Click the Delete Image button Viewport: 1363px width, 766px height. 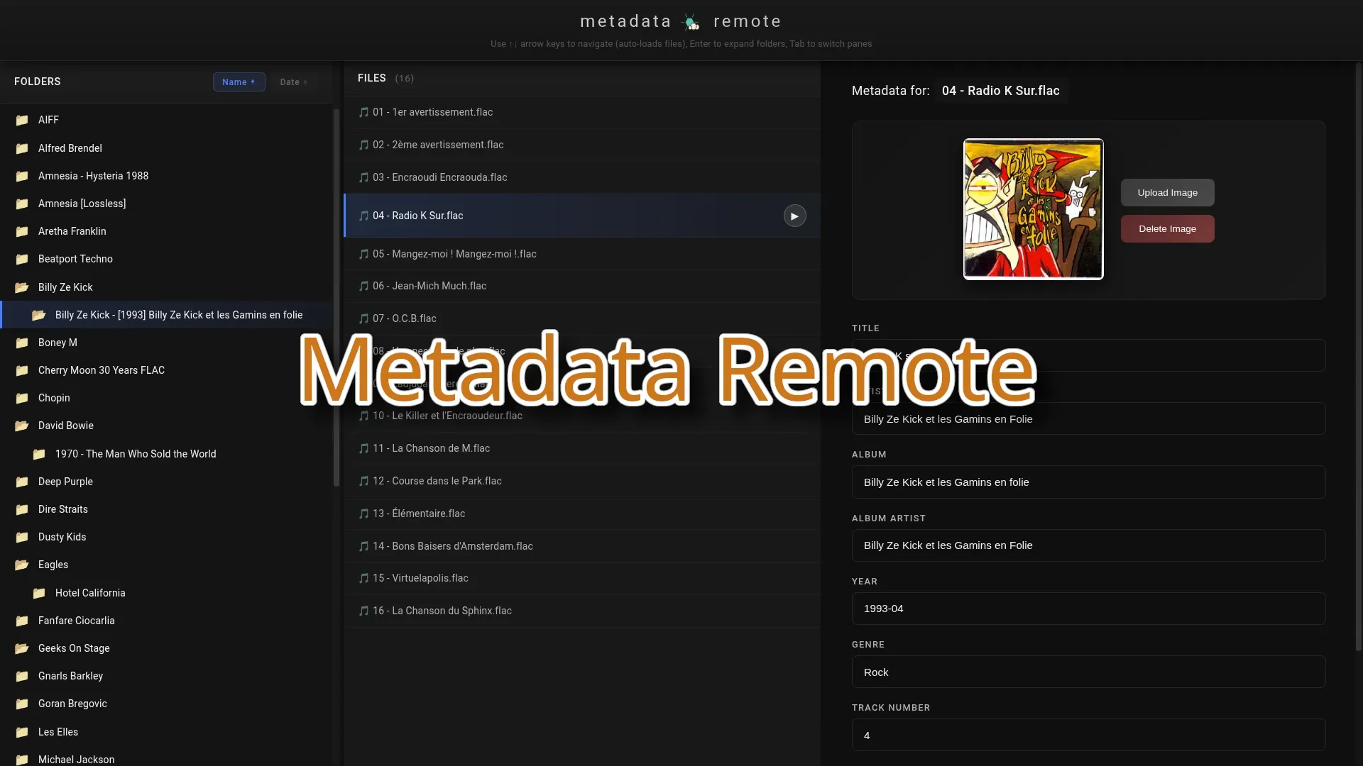1167,228
